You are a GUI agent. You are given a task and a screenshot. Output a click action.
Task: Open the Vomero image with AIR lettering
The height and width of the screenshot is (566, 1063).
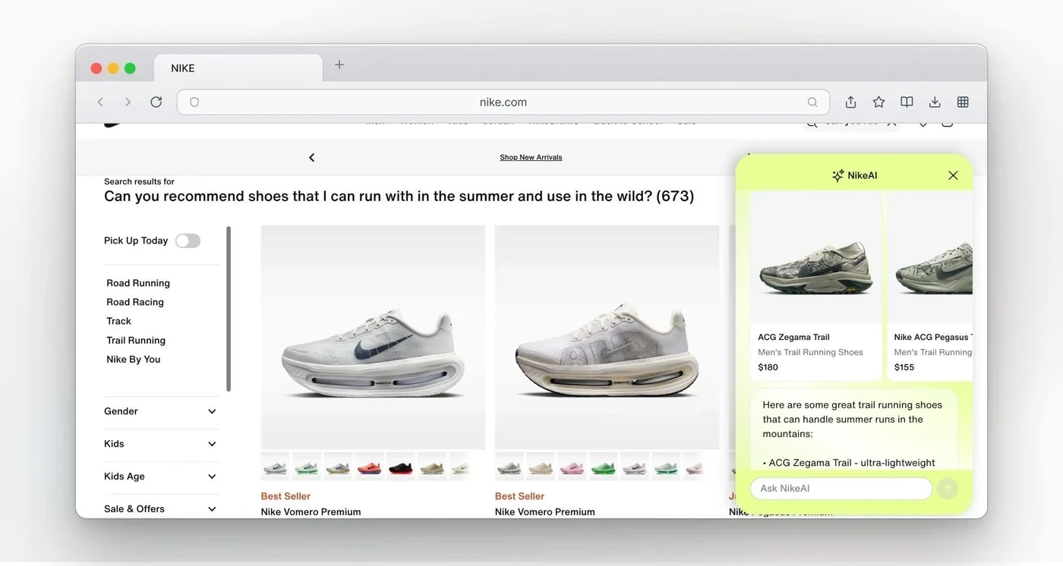pos(607,337)
